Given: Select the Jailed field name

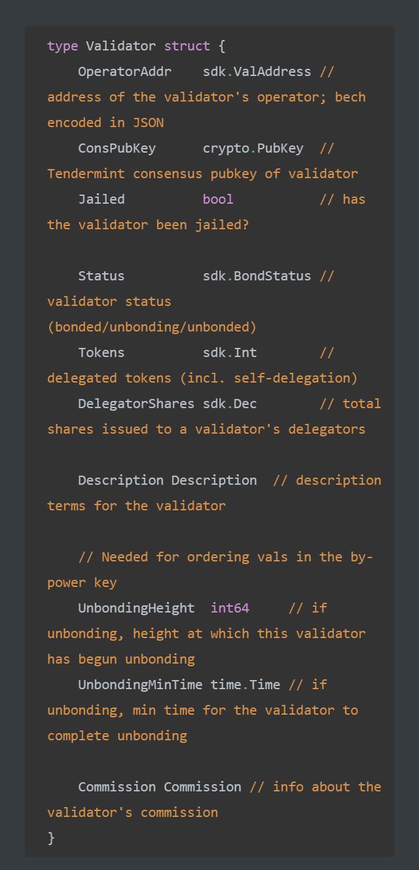Looking at the screenshot, I should (101, 199).
